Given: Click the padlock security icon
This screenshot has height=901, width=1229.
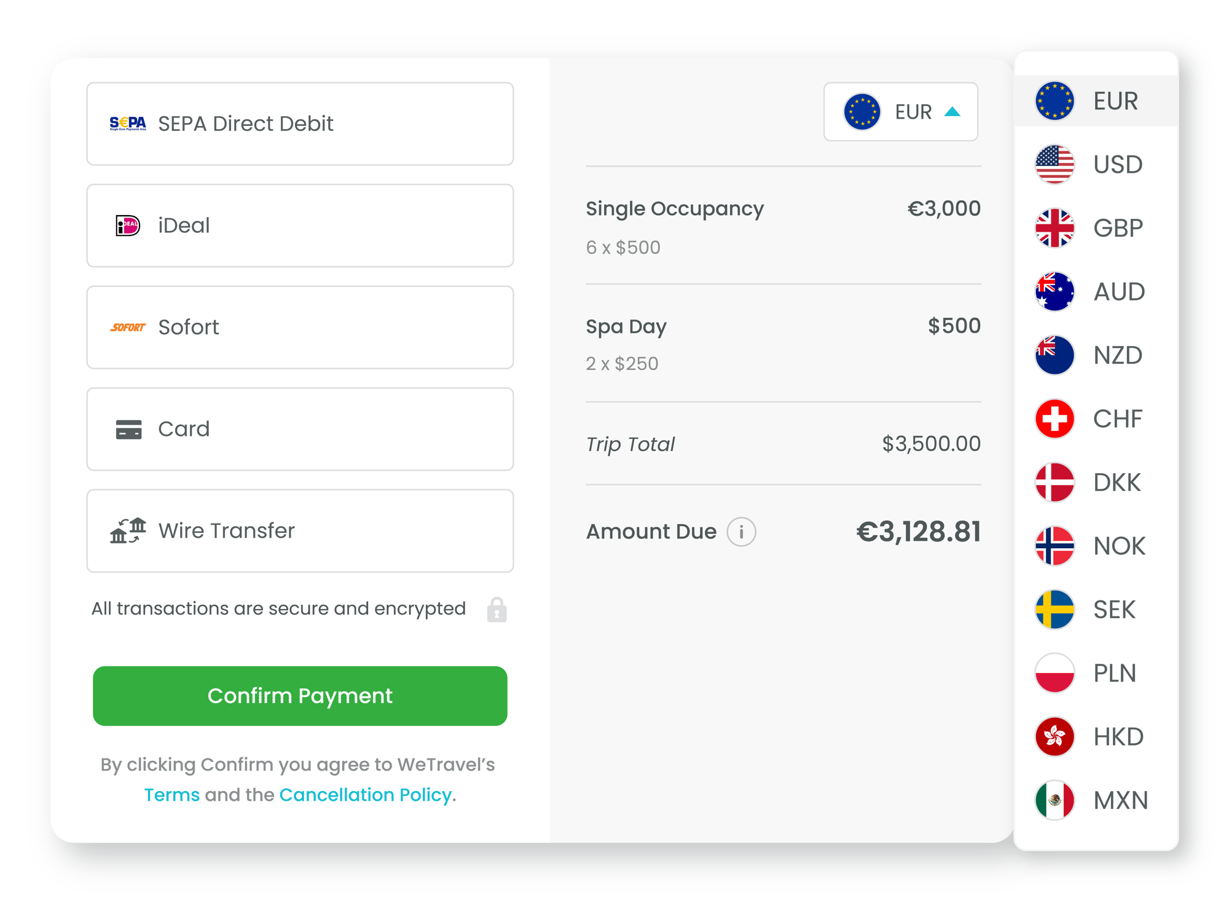Looking at the screenshot, I should [497, 610].
